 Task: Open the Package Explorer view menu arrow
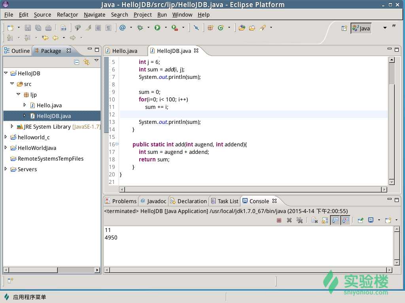tap(97, 61)
